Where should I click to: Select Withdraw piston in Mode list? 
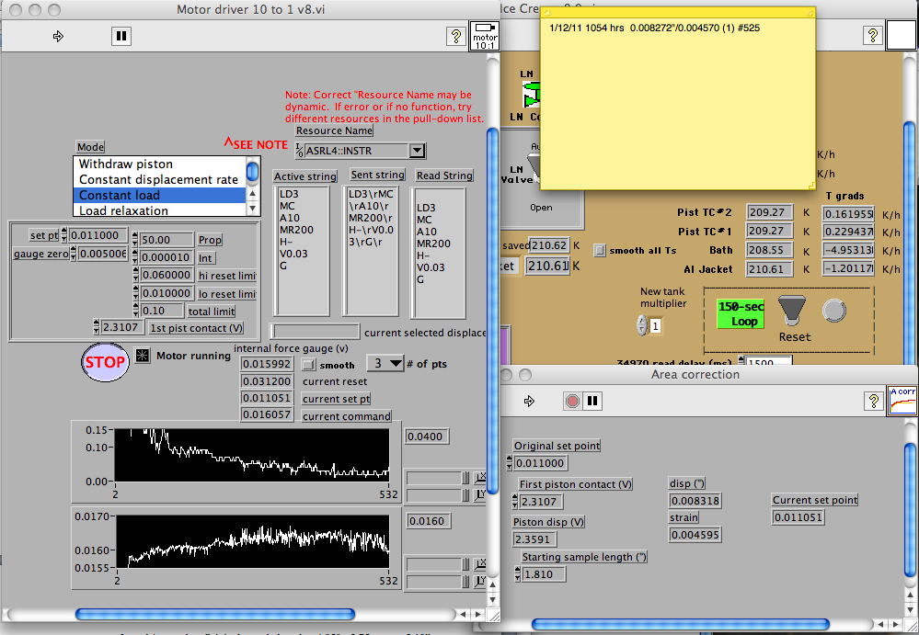point(125,164)
